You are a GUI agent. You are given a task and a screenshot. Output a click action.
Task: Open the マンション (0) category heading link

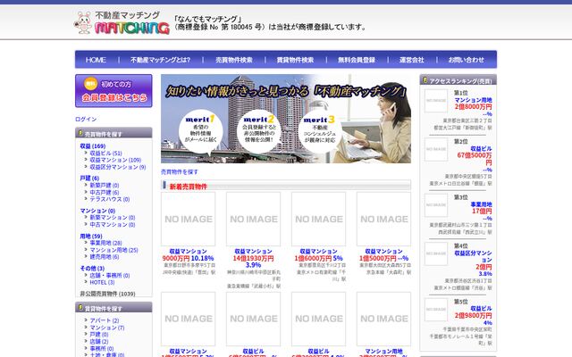click(97, 211)
